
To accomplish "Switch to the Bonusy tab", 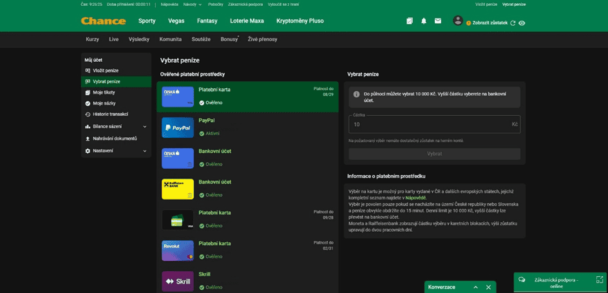I will click(229, 39).
